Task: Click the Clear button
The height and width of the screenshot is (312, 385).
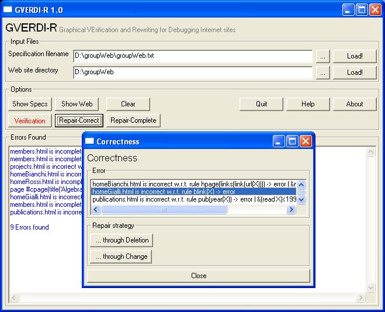Action: pos(128,104)
